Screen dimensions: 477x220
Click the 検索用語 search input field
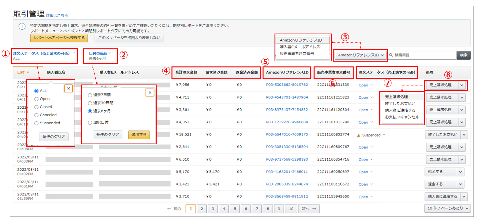click(420, 55)
